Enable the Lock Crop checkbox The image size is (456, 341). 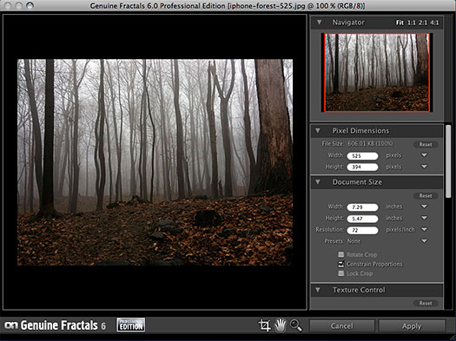[x=341, y=273]
